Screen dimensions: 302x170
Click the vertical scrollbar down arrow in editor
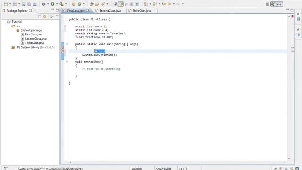[289, 159]
